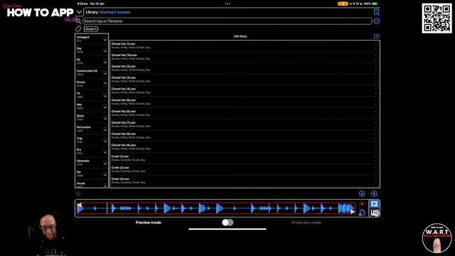Go to next file with down arrow
This screenshot has height=256, width=455.
click(x=374, y=193)
